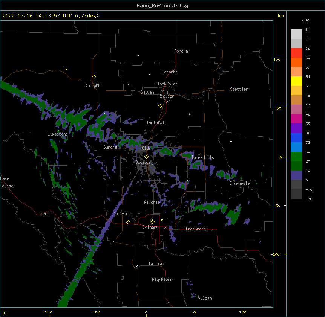Click the yellow diamond marker south of Cochrane
Viewport: 325px width, 317px height.
(x=128, y=222)
